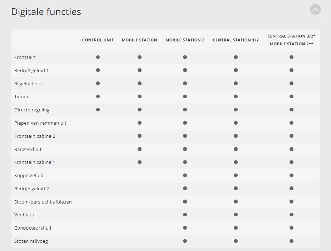The image size is (331, 251).
Task: Click the Central Station 3/2* column header
Action: [292, 36]
